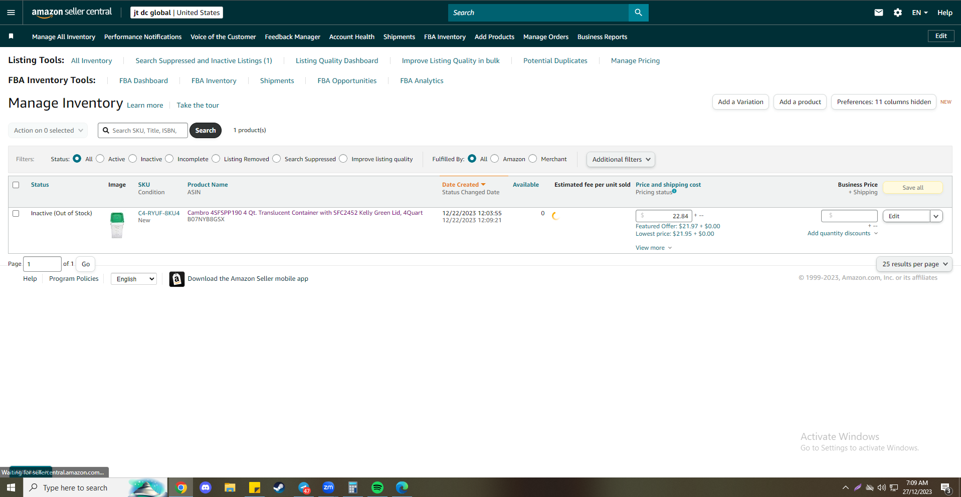Image resolution: width=961 pixels, height=497 pixels.
Task: Click the Save all button
Action: coord(913,188)
